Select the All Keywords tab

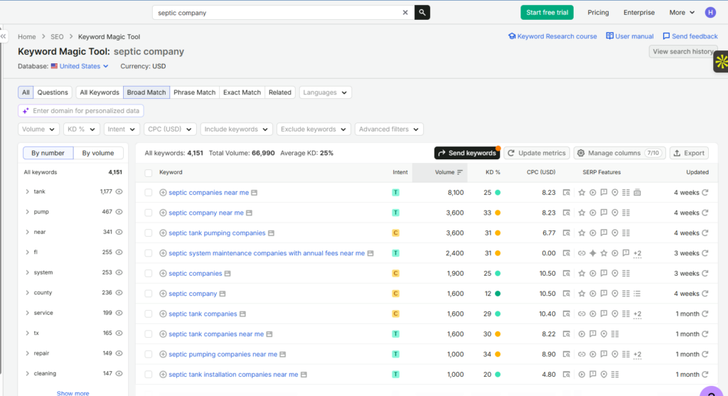point(100,92)
